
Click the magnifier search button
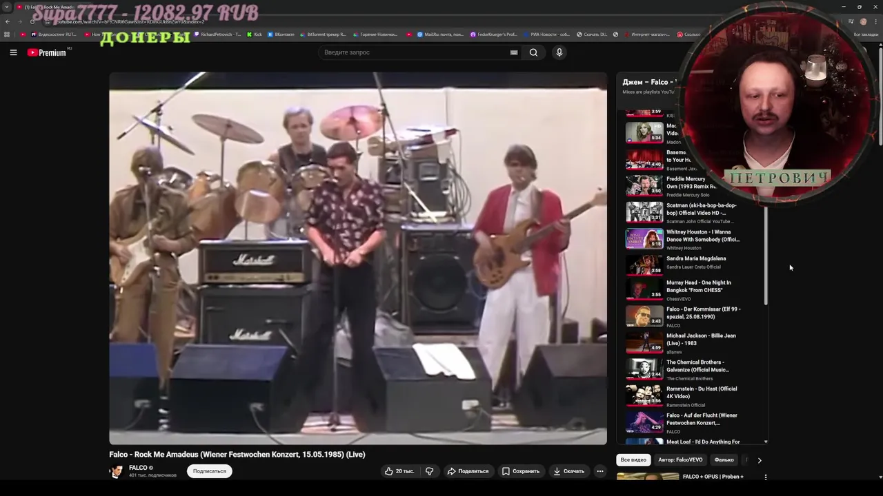533,52
